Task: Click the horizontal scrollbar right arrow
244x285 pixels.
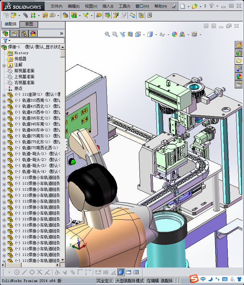Action: [58, 265]
